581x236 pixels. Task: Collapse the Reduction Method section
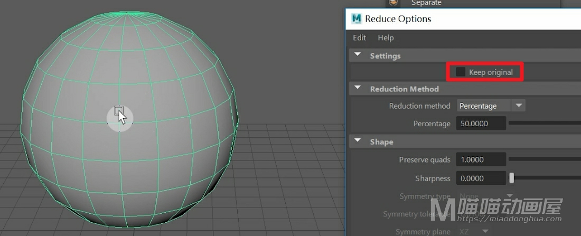point(358,88)
